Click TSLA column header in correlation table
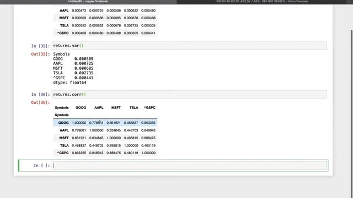The width and height of the screenshot is (353, 198). click(x=133, y=108)
